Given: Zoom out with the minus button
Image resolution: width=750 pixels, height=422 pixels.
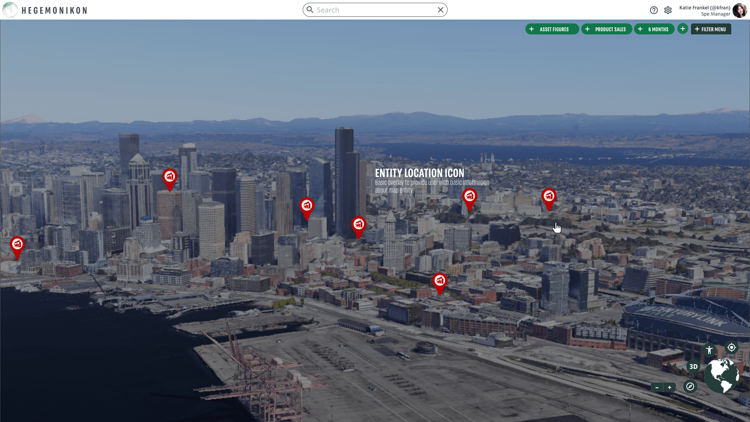Looking at the screenshot, I should tap(657, 388).
